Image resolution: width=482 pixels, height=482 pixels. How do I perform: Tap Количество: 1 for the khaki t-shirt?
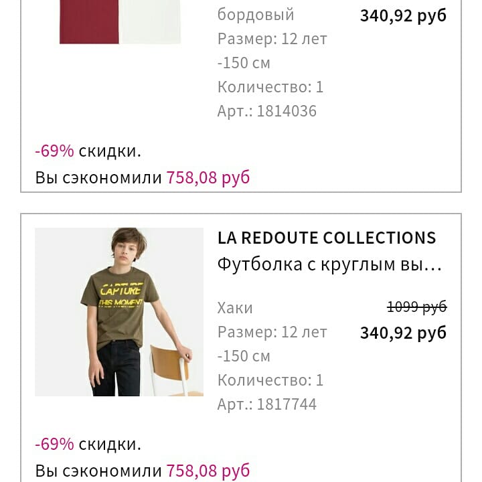coord(270,380)
